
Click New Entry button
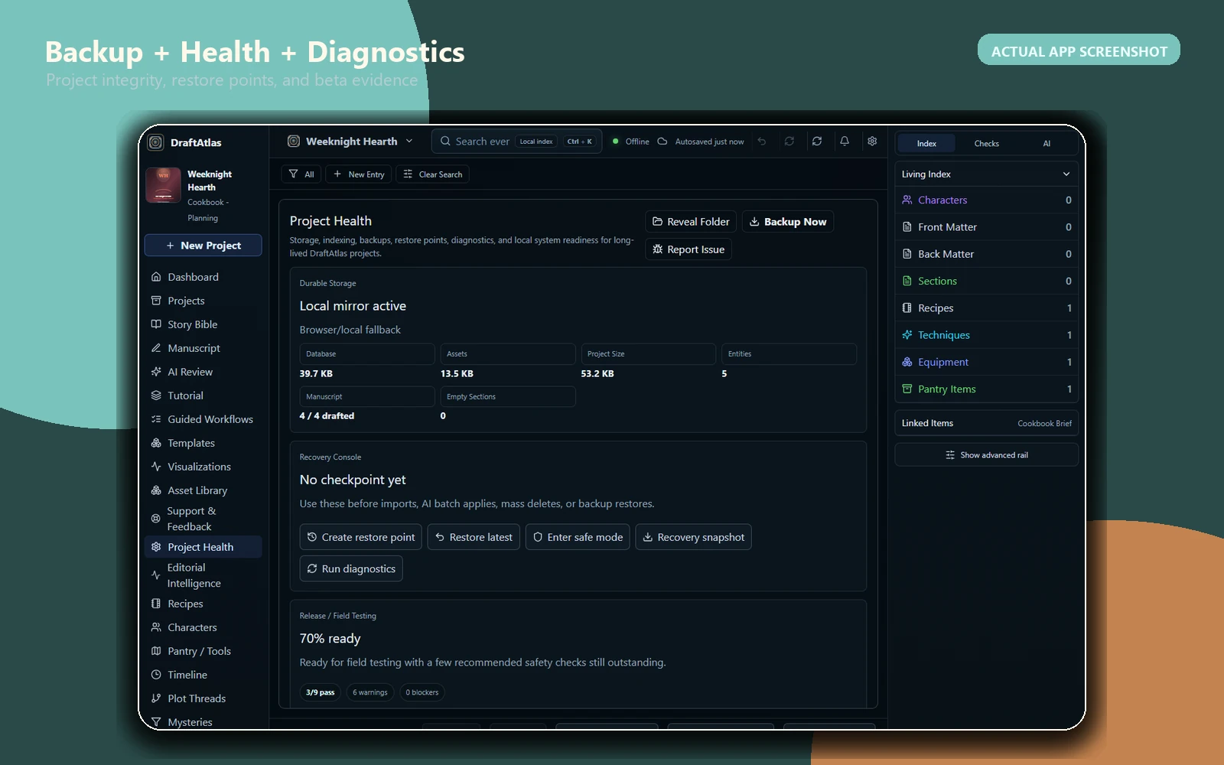pyautogui.click(x=359, y=174)
